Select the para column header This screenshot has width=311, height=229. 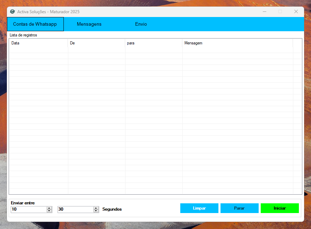[x=154, y=43]
